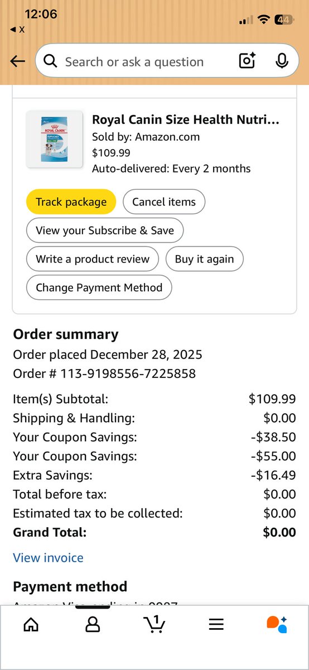Click the Cancel items button
Image resolution: width=309 pixels, height=670 pixels.
click(x=164, y=202)
